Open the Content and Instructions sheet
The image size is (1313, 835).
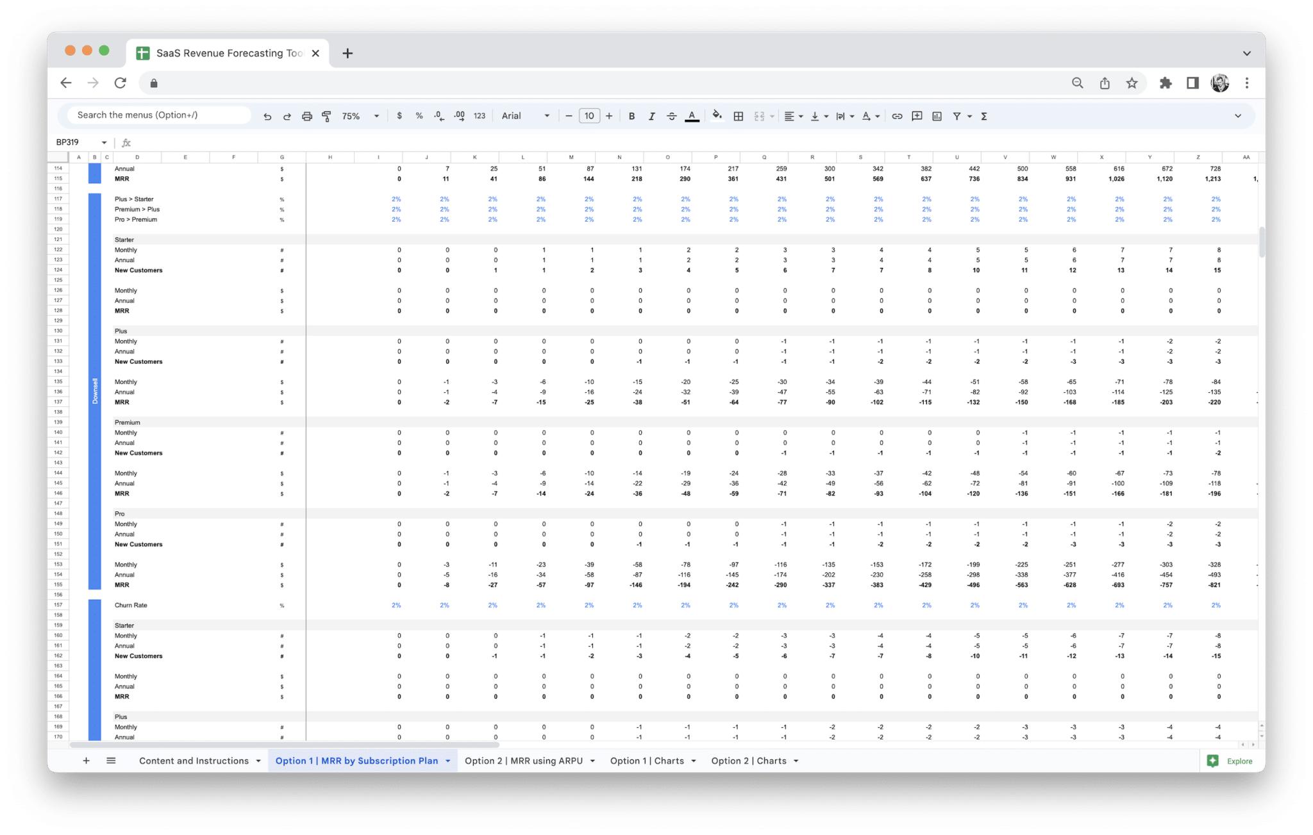pos(193,761)
